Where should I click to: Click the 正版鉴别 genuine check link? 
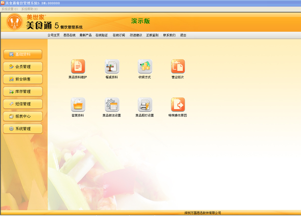[153, 35]
